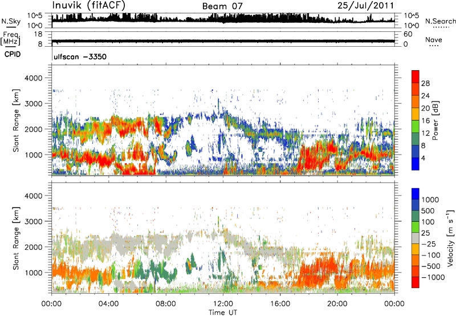This screenshot has height=316, width=456.
Task: Click the '−100' label on Velocity colorbar
Action: [x=431, y=255]
